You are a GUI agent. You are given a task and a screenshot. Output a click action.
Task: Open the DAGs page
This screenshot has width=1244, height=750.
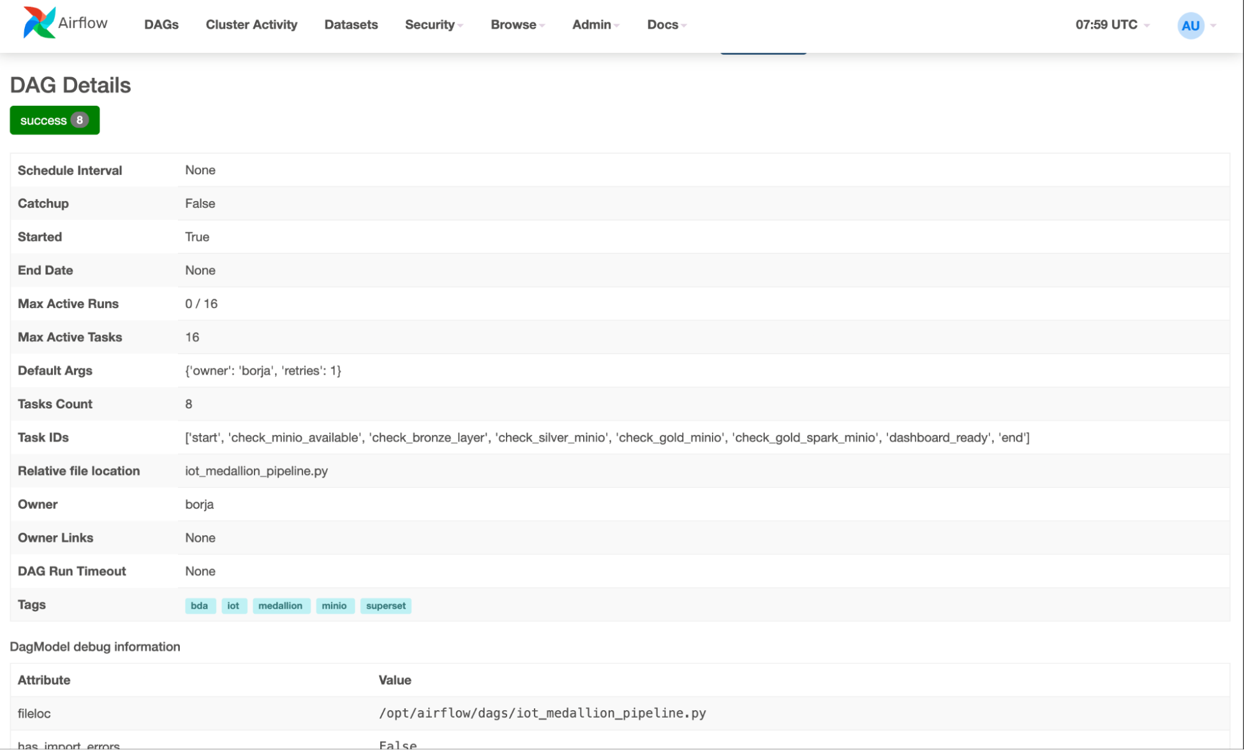[161, 25]
